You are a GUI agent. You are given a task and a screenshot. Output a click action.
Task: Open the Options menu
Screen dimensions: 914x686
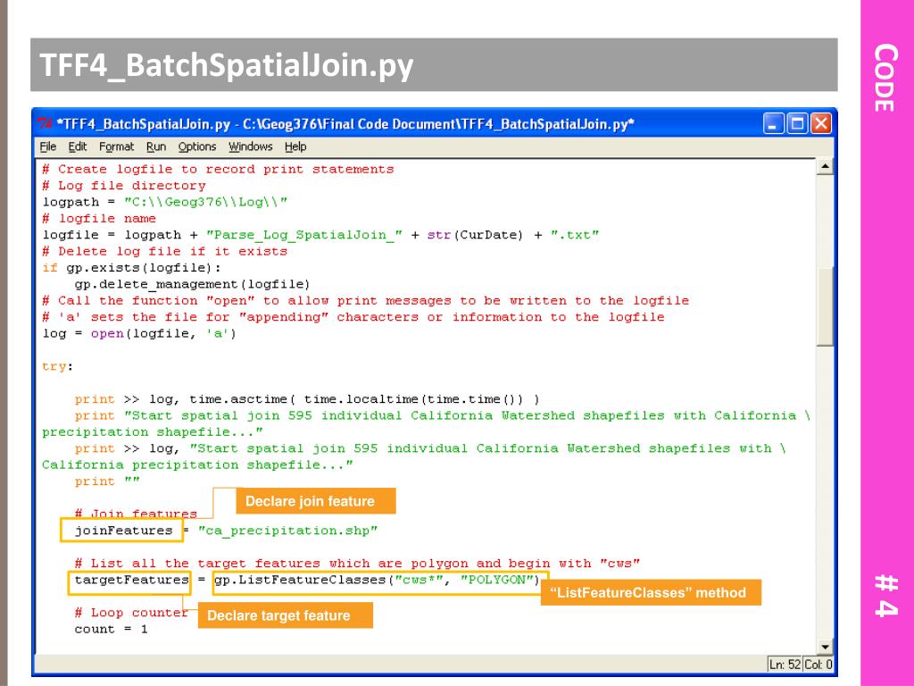coord(197,147)
